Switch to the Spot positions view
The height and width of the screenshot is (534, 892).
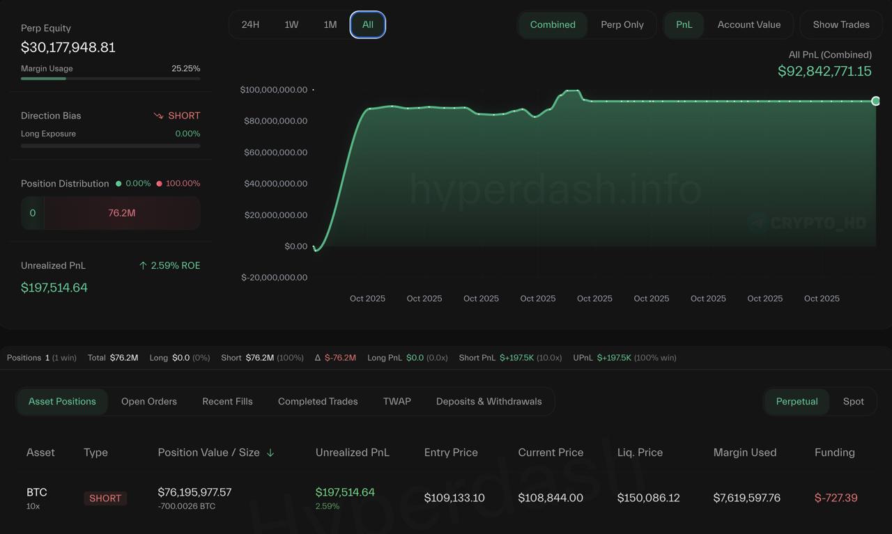853,402
